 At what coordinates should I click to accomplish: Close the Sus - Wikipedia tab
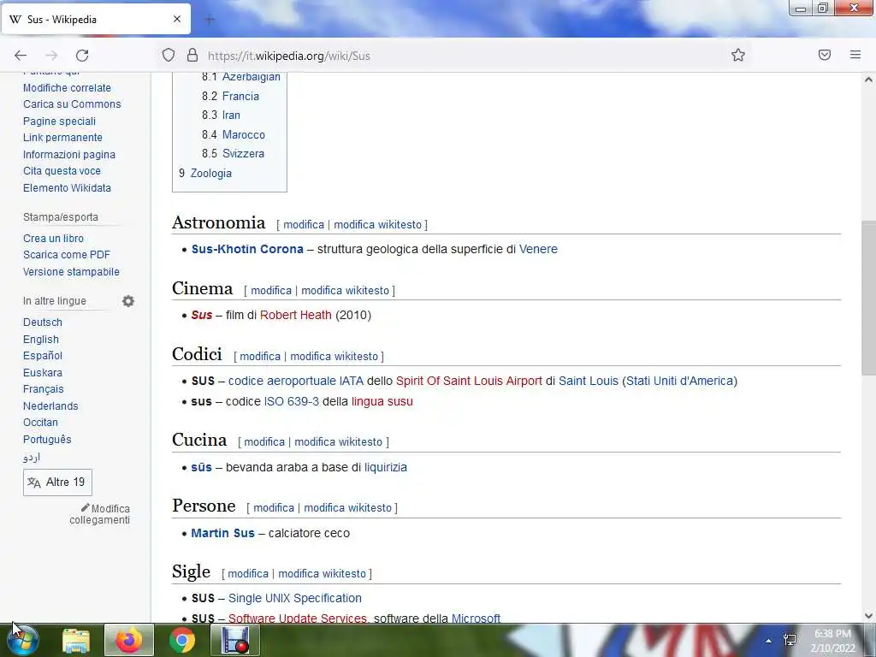pyautogui.click(x=177, y=19)
